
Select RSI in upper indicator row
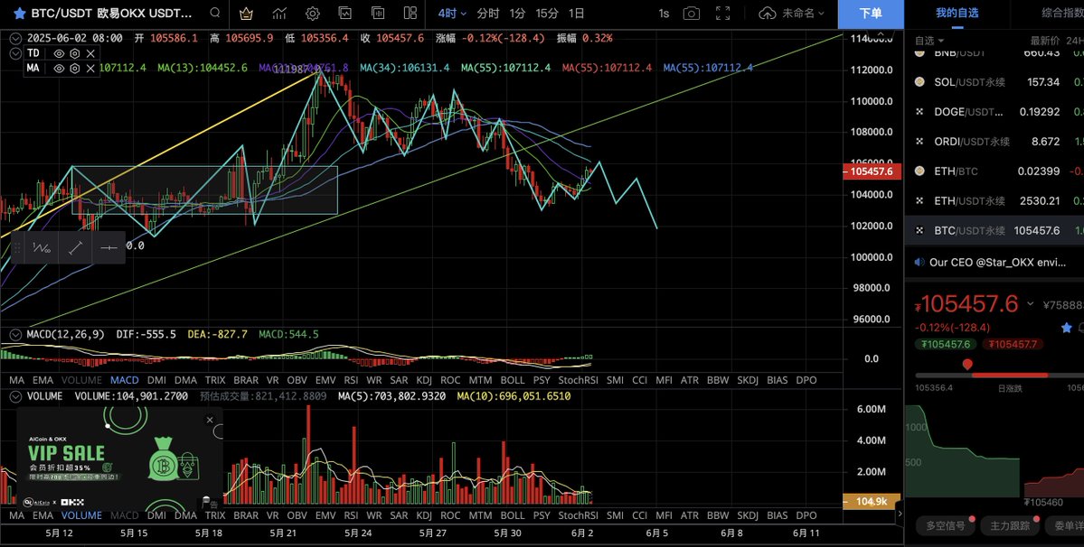(x=351, y=380)
